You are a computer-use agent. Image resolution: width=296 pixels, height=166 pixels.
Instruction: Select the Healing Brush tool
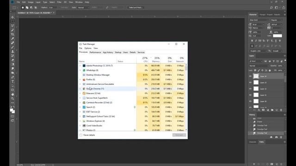[12, 43]
